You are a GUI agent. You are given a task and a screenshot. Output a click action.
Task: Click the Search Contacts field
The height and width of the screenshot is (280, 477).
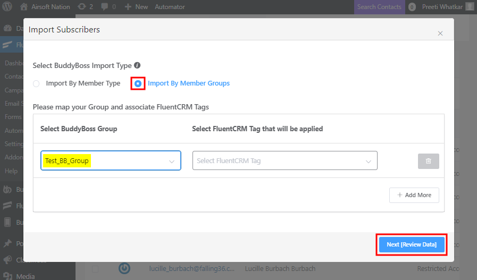point(379,7)
